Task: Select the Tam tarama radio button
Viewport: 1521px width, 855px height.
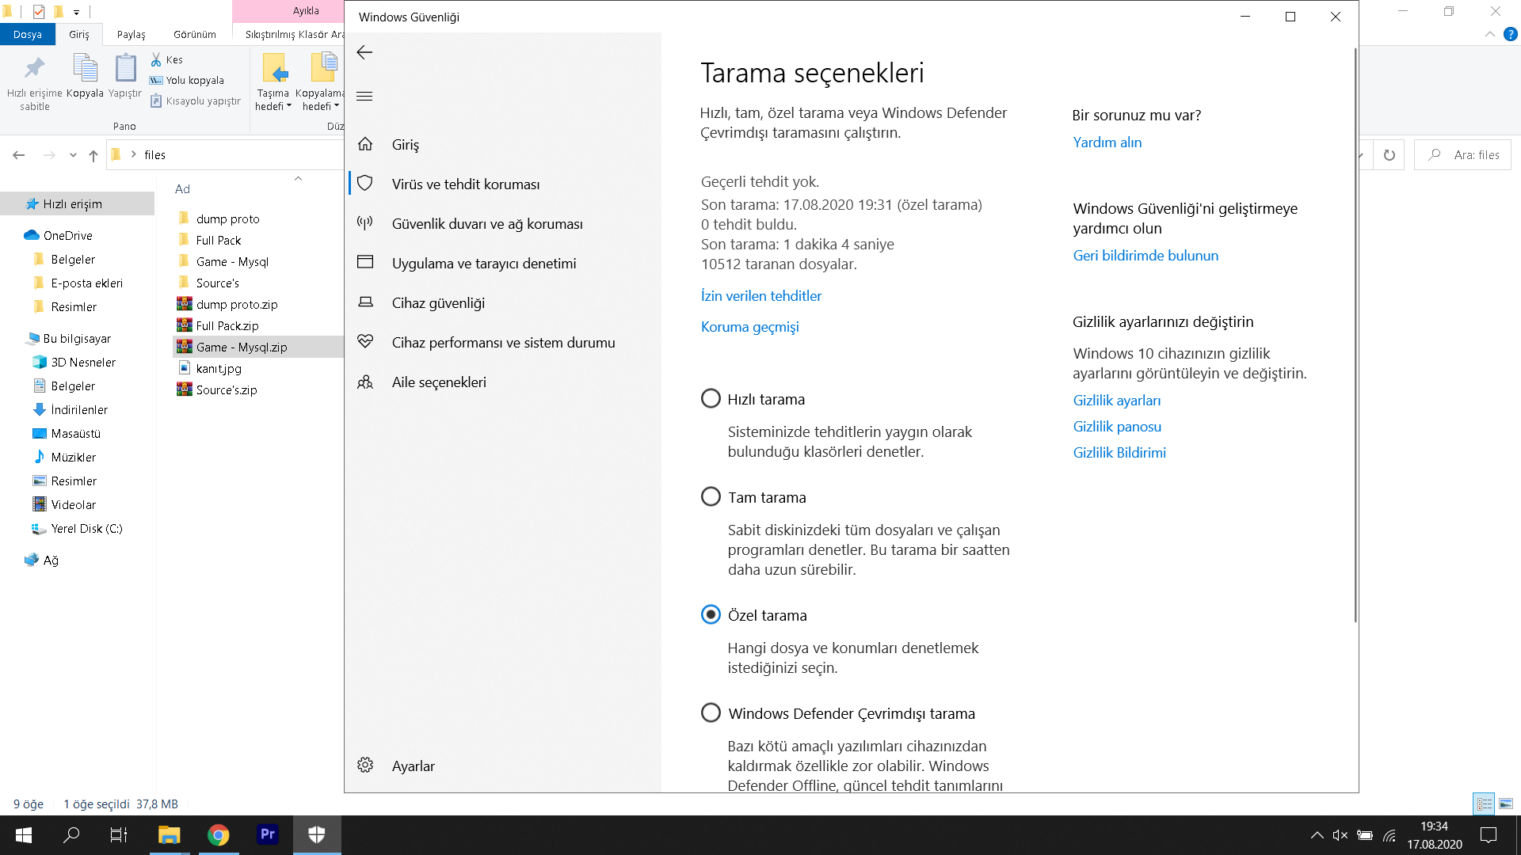Action: click(711, 496)
